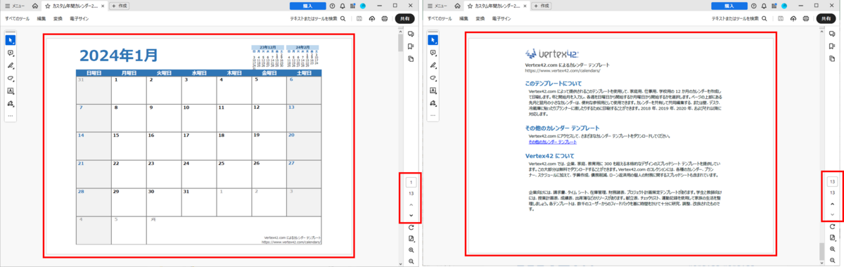
Task: Choose the selection arrow tool in left window
Action: click(11, 40)
